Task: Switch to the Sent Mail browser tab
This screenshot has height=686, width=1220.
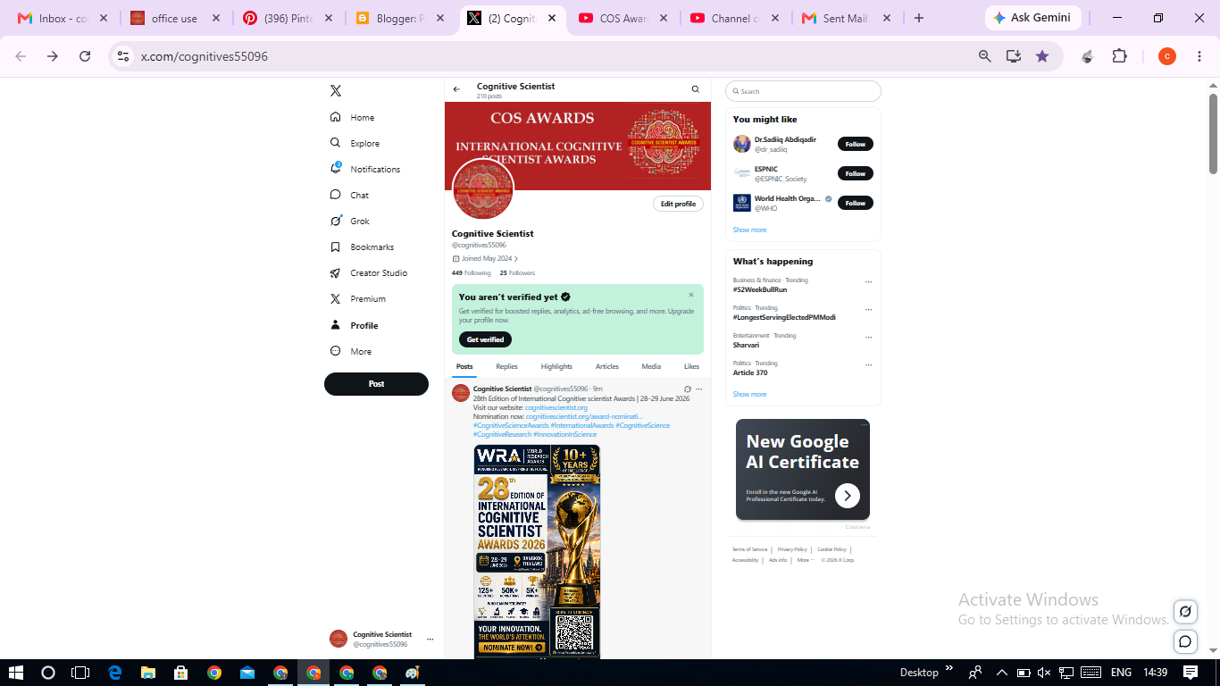Action: click(844, 18)
